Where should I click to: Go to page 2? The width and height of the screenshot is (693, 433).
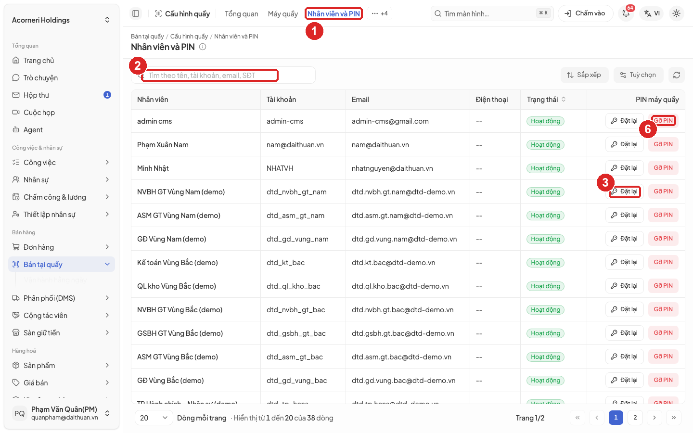click(x=635, y=418)
